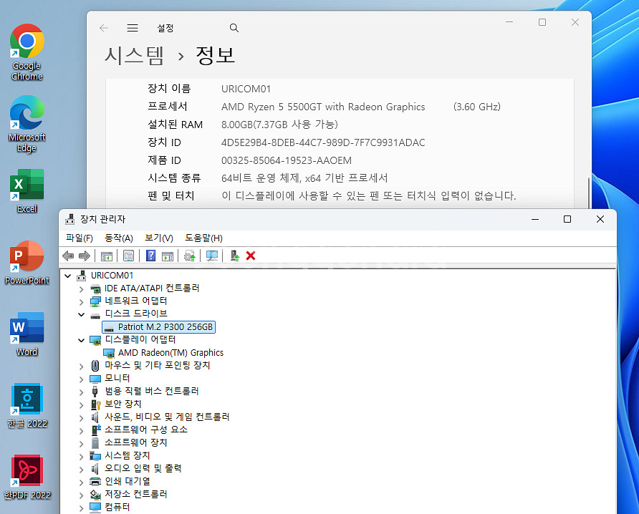This screenshot has height=514, width=639.
Task: Select AMD Radeon(TM) Graphics under display adapters
Action: tap(172, 352)
